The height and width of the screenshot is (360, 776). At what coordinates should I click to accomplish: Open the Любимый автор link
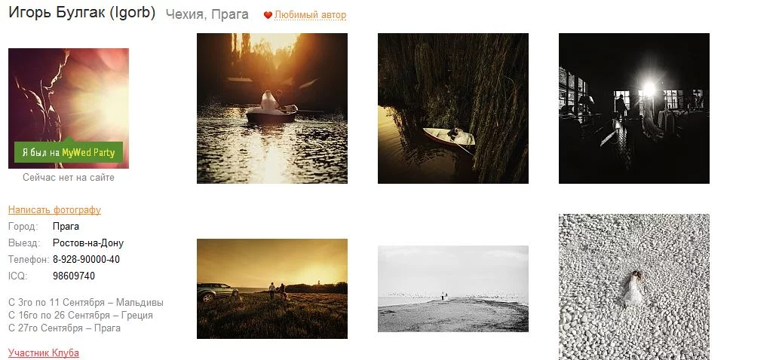coord(310,15)
